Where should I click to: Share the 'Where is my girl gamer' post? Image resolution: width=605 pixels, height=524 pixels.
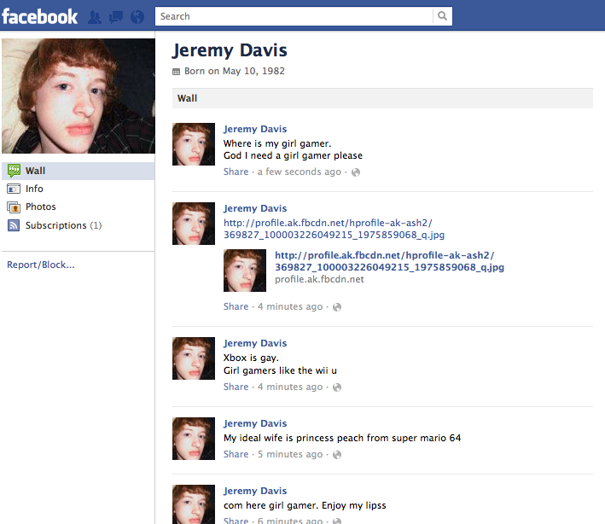point(236,172)
